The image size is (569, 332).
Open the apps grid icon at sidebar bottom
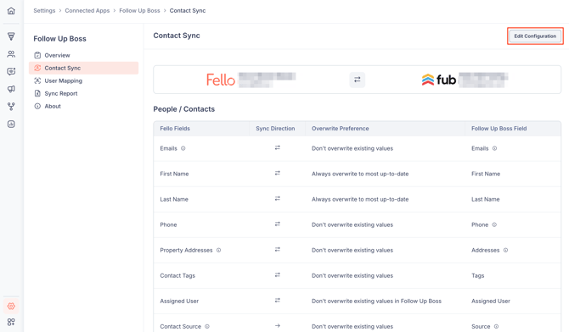click(11, 322)
